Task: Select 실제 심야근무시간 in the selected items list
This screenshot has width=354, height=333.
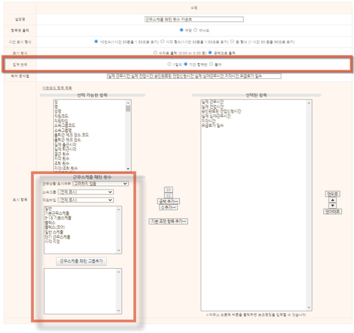Action: [216, 116]
